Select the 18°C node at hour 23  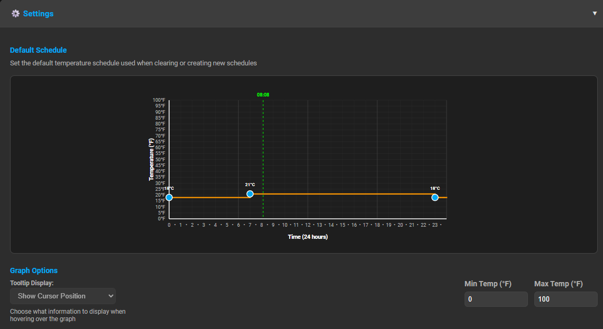pos(435,198)
